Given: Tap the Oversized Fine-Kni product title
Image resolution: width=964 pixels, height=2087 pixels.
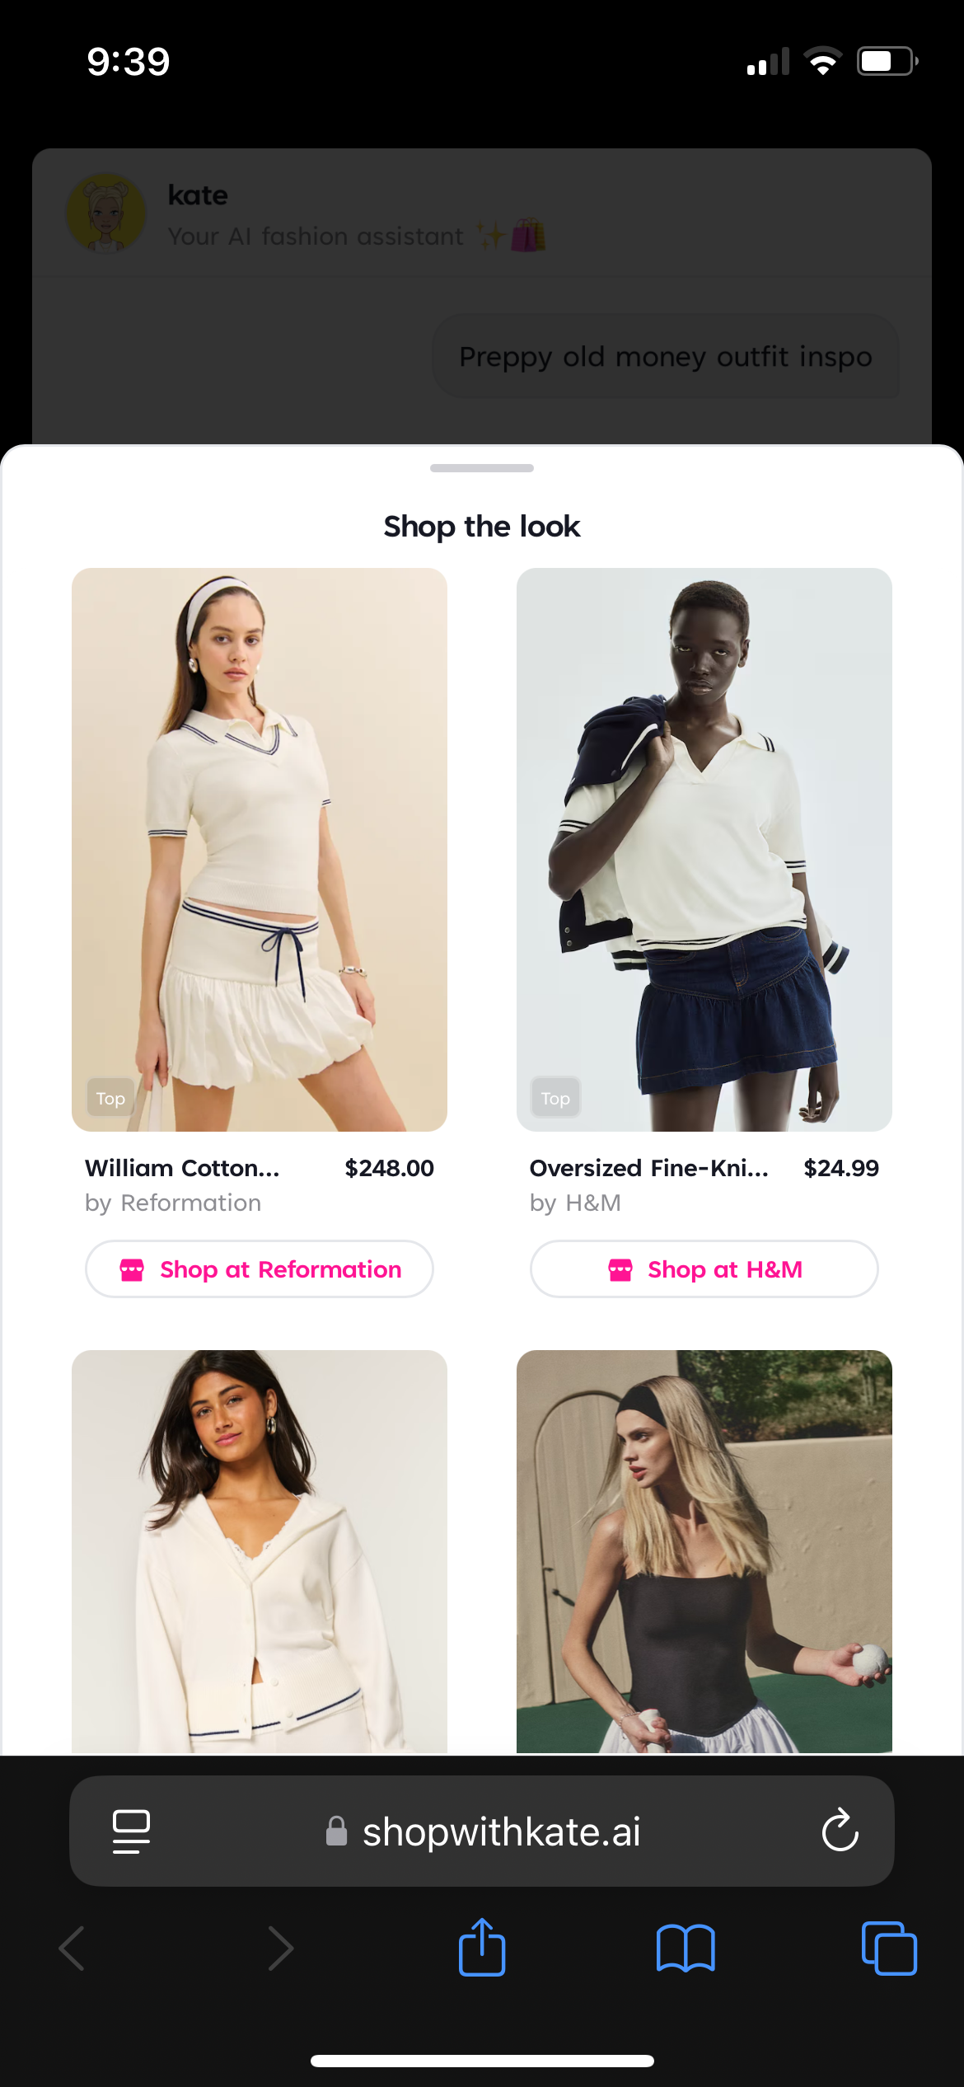Looking at the screenshot, I should [x=649, y=1168].
